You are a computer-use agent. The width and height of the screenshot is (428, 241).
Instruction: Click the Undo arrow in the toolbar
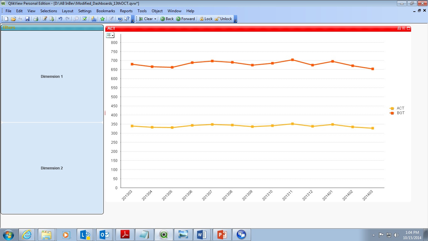pos(60,19)
